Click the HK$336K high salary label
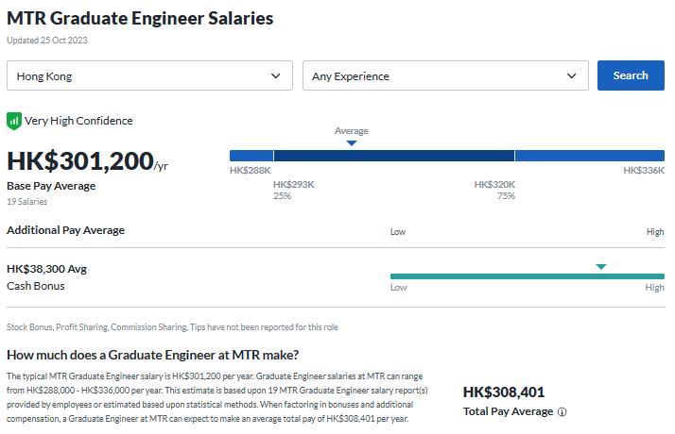675x434 pixels. tap(644, 171)
